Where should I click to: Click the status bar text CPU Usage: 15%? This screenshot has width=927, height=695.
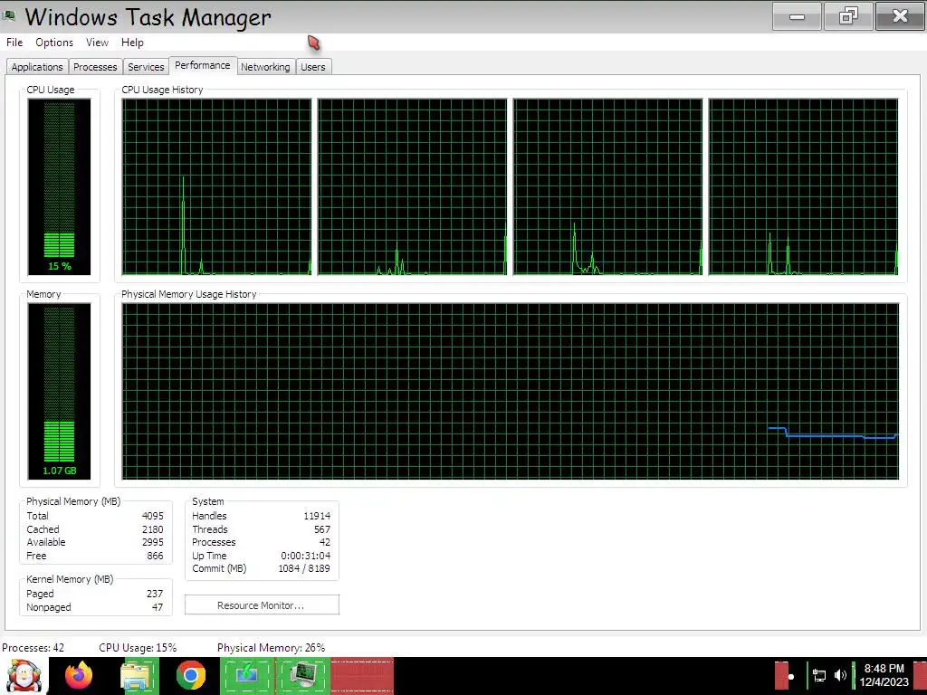(138, 648)
